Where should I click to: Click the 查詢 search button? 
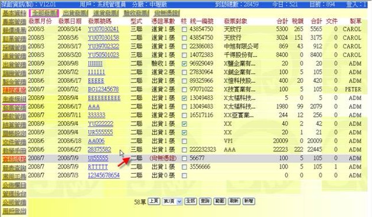click(205, 201)
